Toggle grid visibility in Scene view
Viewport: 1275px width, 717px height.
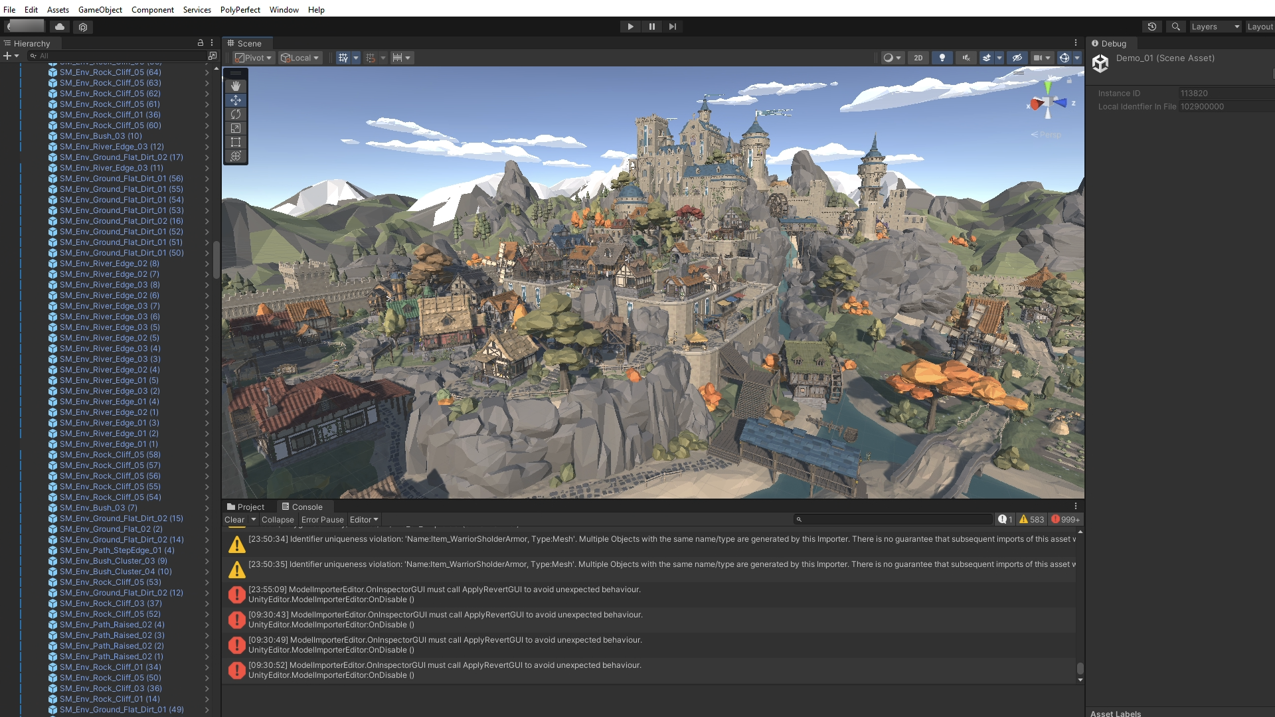[x=343, y=58]
